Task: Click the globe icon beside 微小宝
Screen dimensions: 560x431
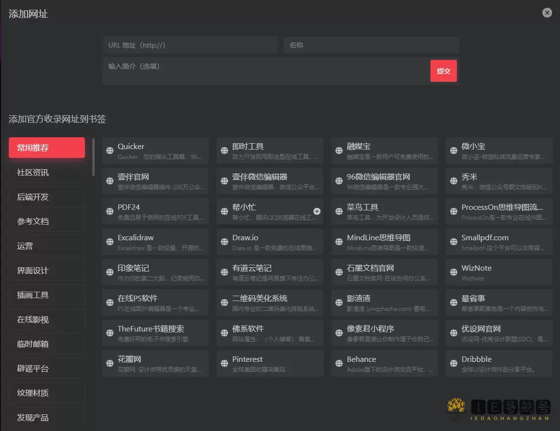Action: click(x=453, y=151)
